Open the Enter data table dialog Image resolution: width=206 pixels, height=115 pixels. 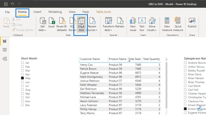[x=81, y=24]
